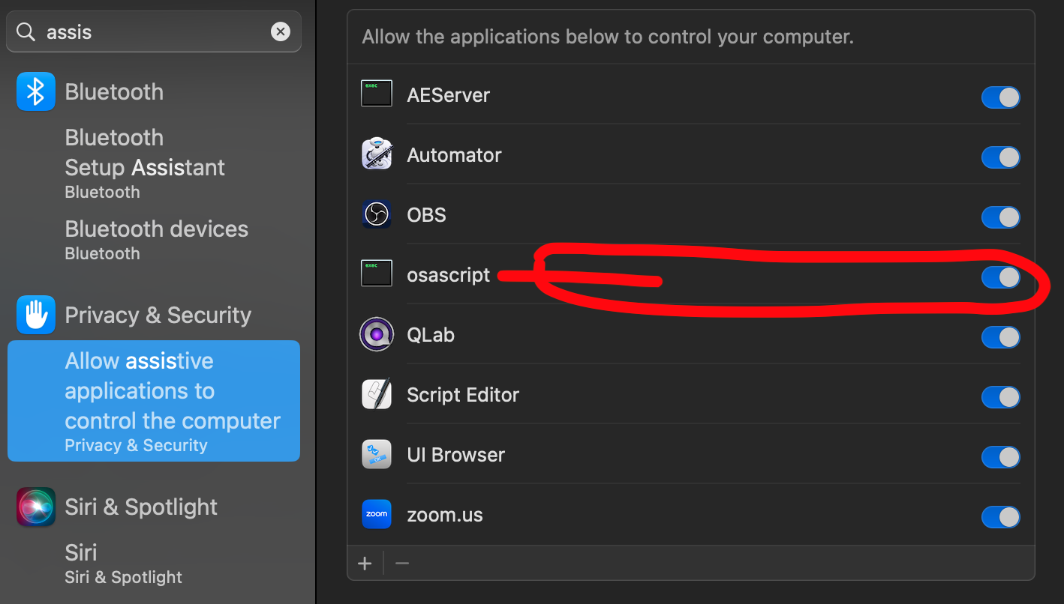Select the Automator row name

454,155
